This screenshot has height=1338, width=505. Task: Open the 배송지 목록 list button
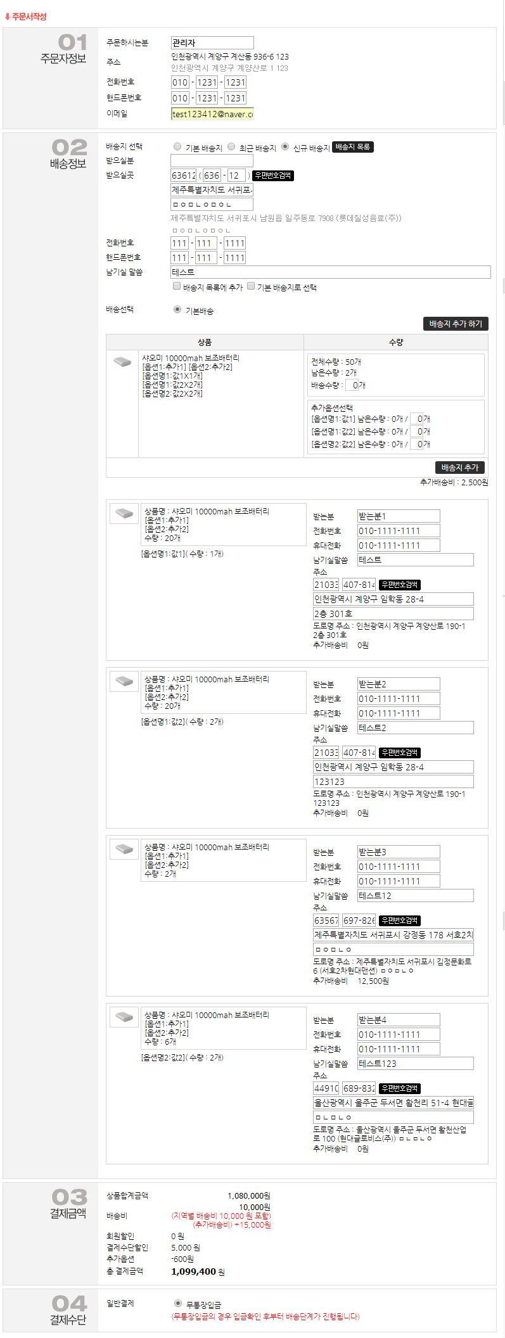pyautogui.click(x=353, y=147)
